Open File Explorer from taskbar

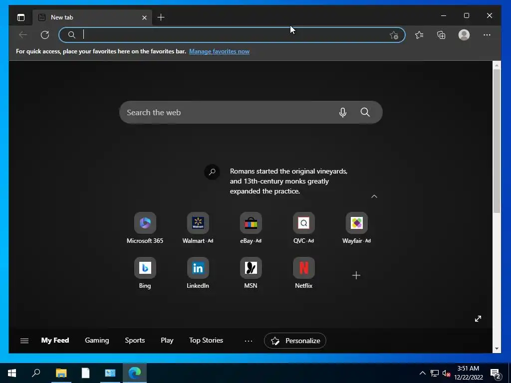tap(61, 373)
